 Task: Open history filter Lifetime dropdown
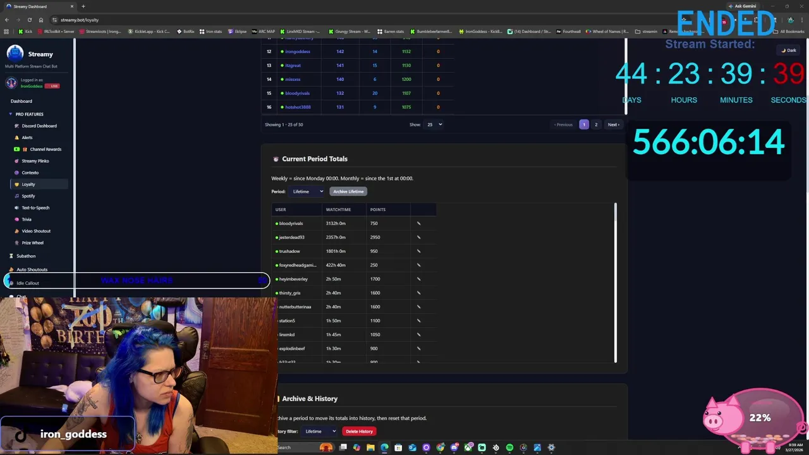pos(320,431)
